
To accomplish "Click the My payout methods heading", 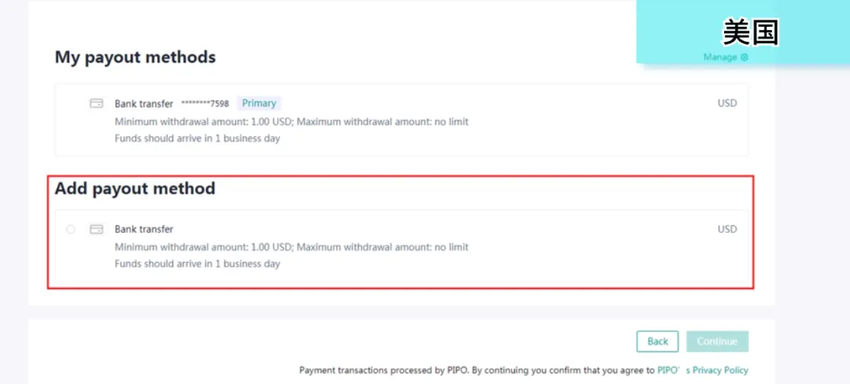I will pos(135,57).
